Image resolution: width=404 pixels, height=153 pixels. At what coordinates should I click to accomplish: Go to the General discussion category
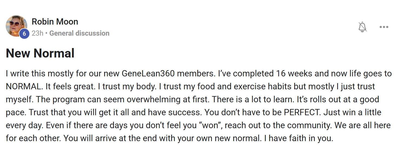[x=79, y=33]
